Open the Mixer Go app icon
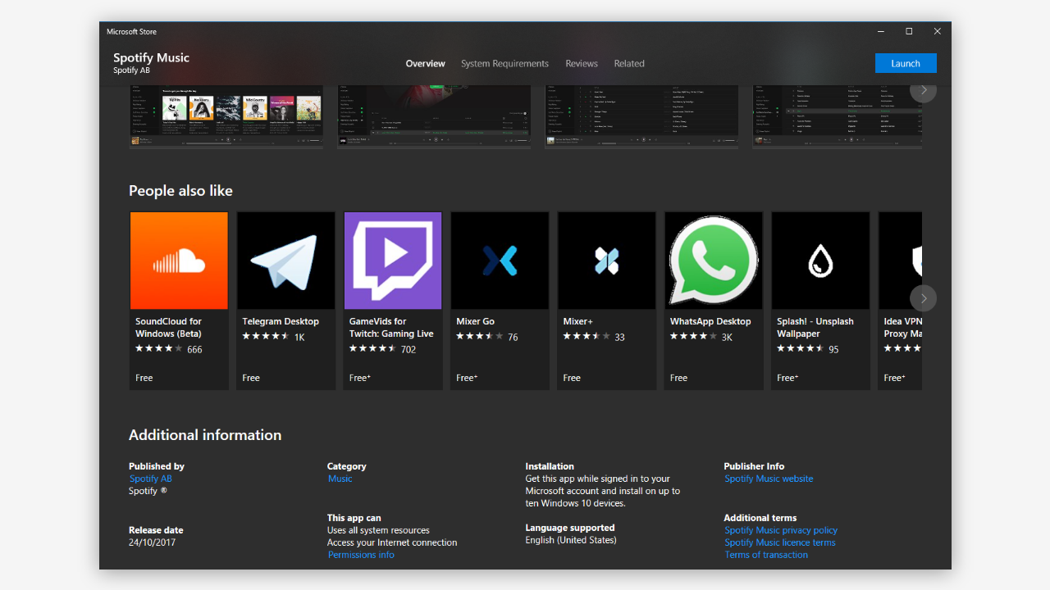The image size is (1050, 590). pos(499,260)
